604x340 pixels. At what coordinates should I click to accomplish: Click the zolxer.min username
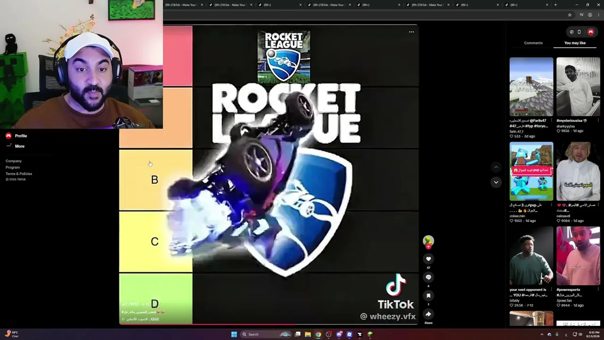tap(518, 216)
